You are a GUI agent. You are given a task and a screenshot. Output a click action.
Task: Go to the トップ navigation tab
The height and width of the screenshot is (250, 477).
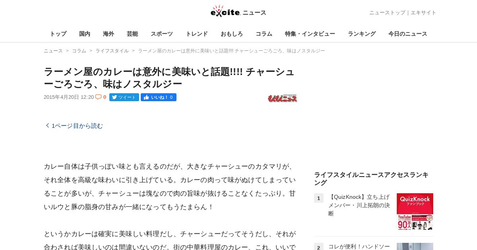click(58, 34)
